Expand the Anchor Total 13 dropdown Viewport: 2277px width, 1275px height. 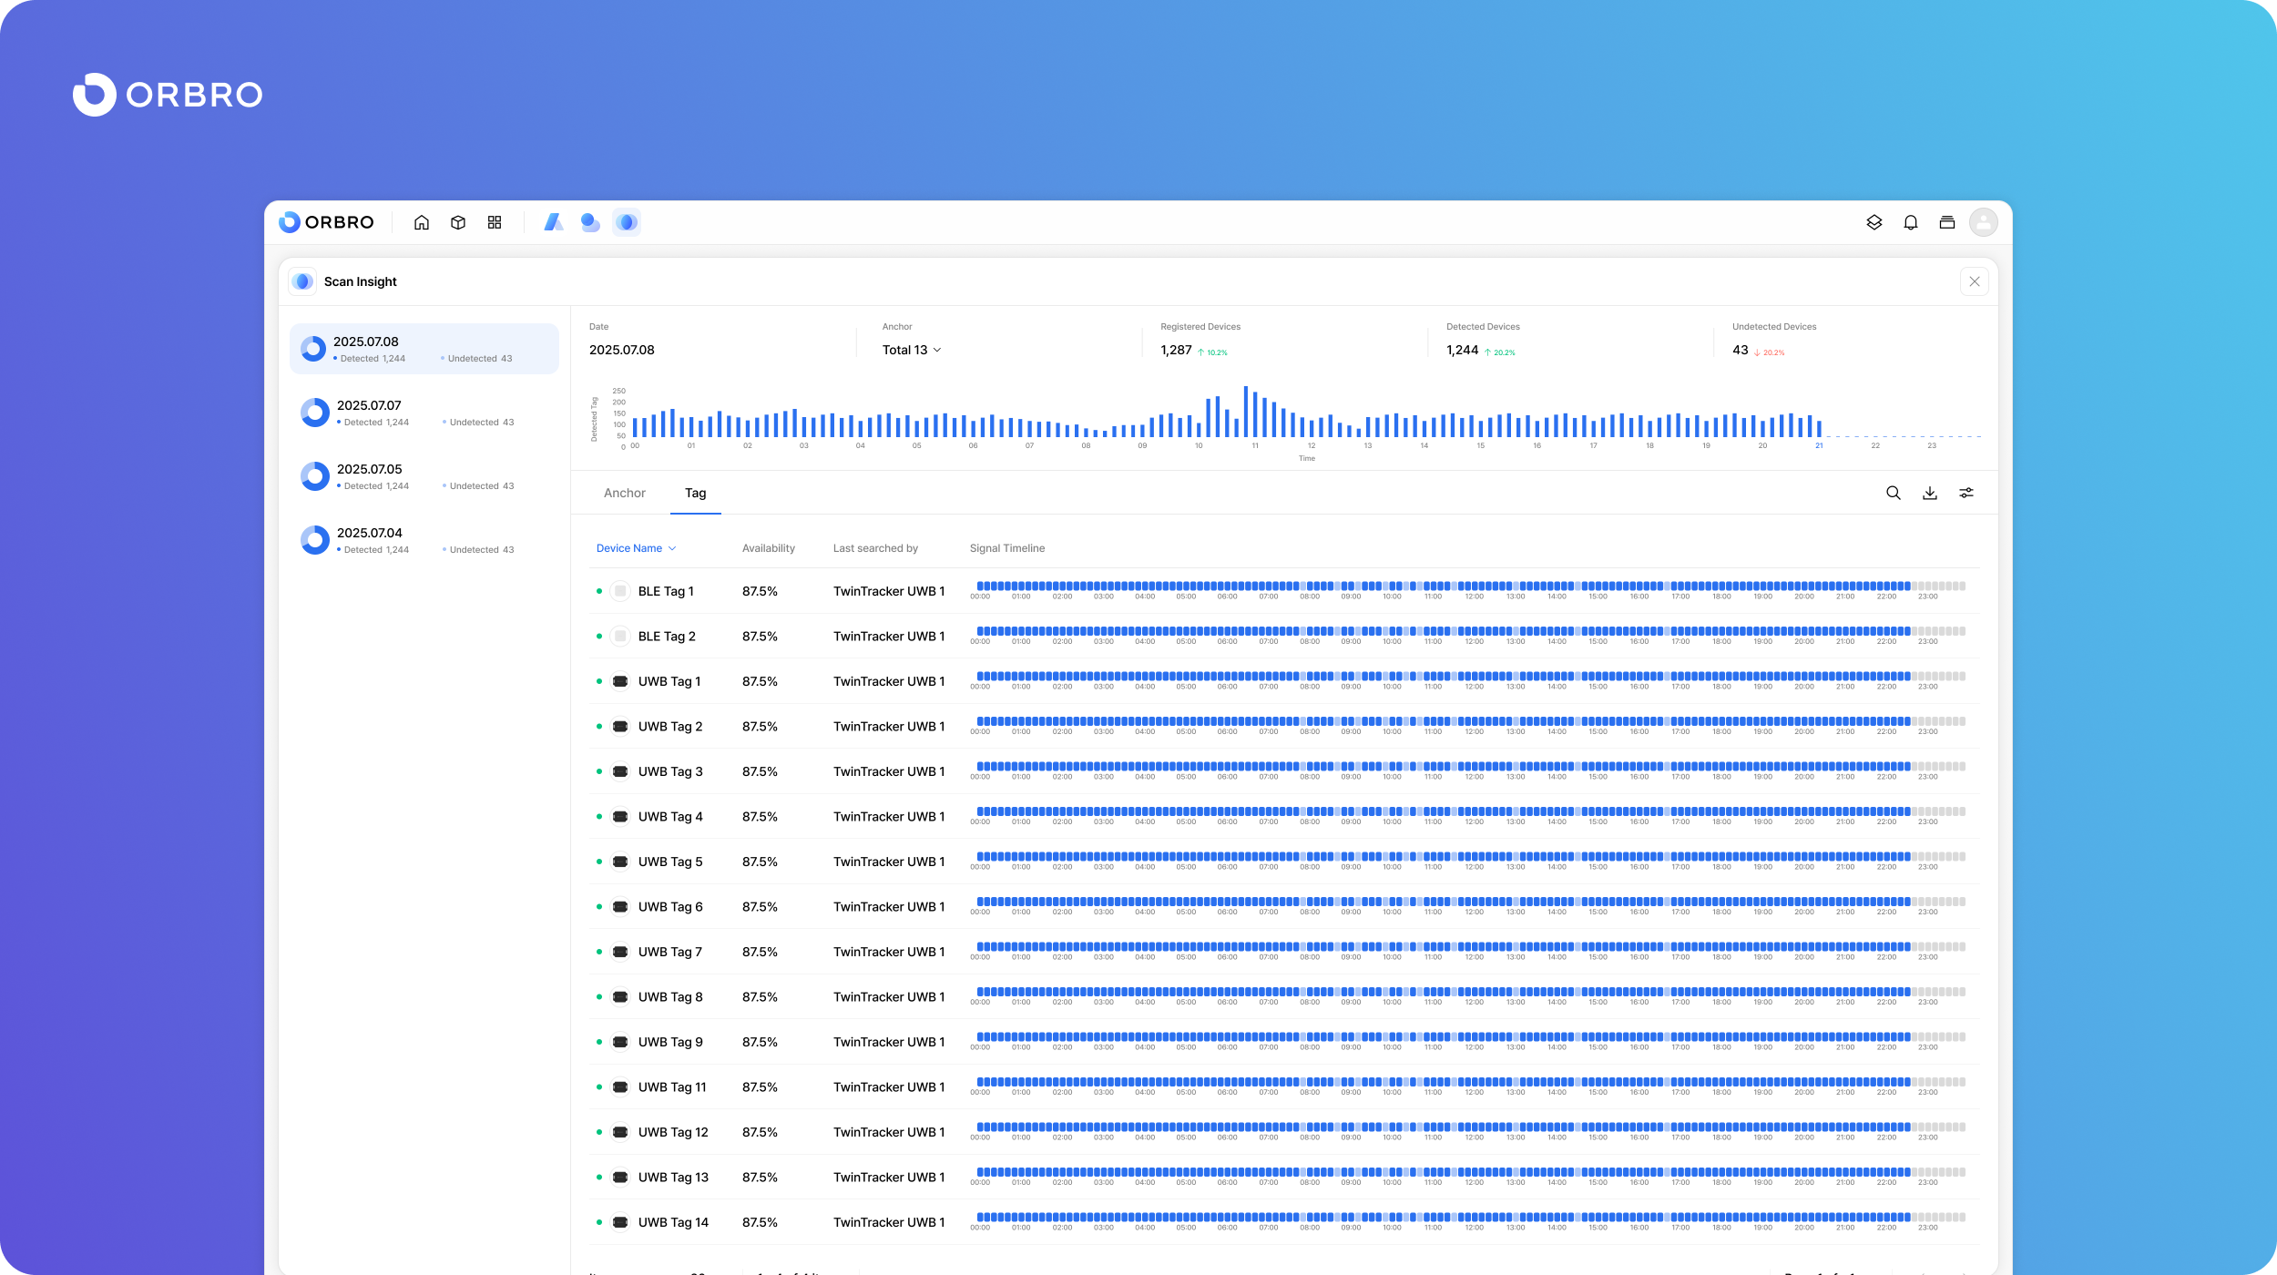[x=912, y=350]
